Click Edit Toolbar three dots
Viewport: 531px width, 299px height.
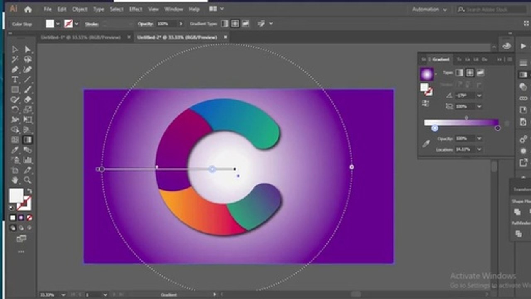21,252
